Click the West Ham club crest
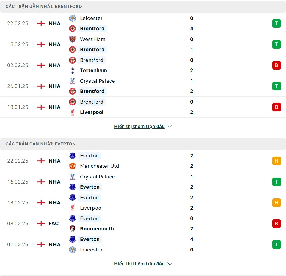This screenshot has height=276, width=286. click(73, 39)
